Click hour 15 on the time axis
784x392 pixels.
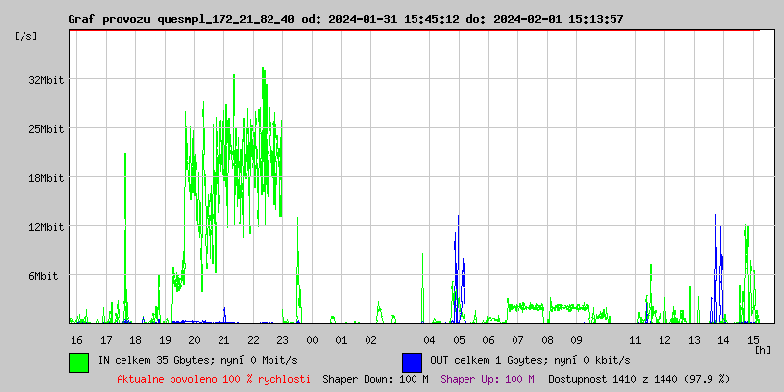click(x=753, y=340)
